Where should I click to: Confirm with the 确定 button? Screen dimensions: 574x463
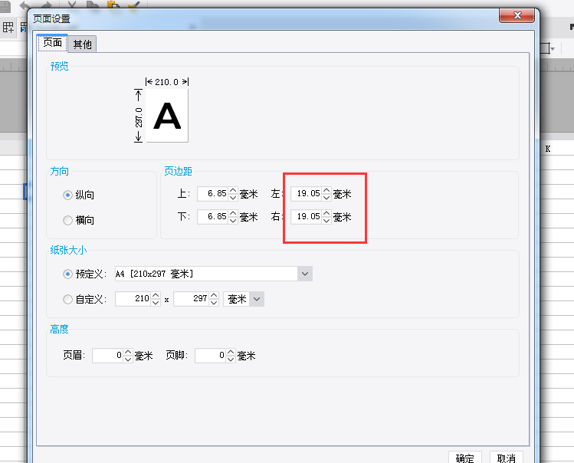(465, 458)
